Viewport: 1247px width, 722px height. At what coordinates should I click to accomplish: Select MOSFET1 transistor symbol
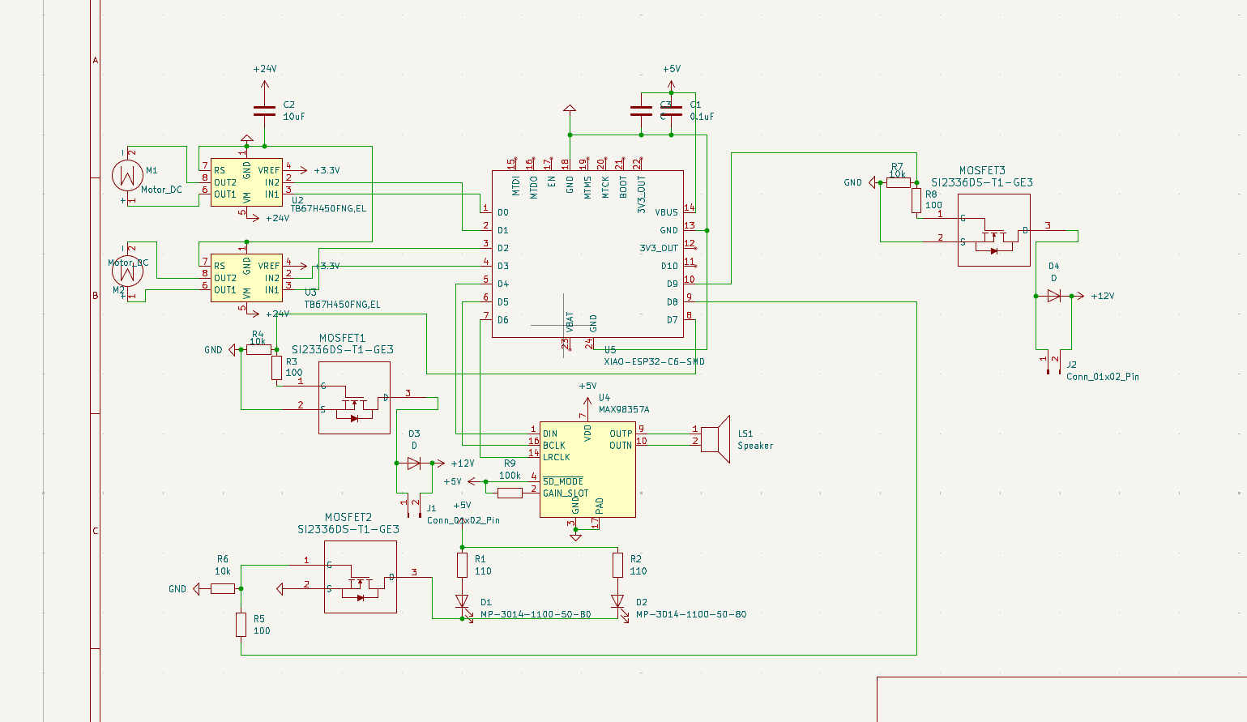354,398
